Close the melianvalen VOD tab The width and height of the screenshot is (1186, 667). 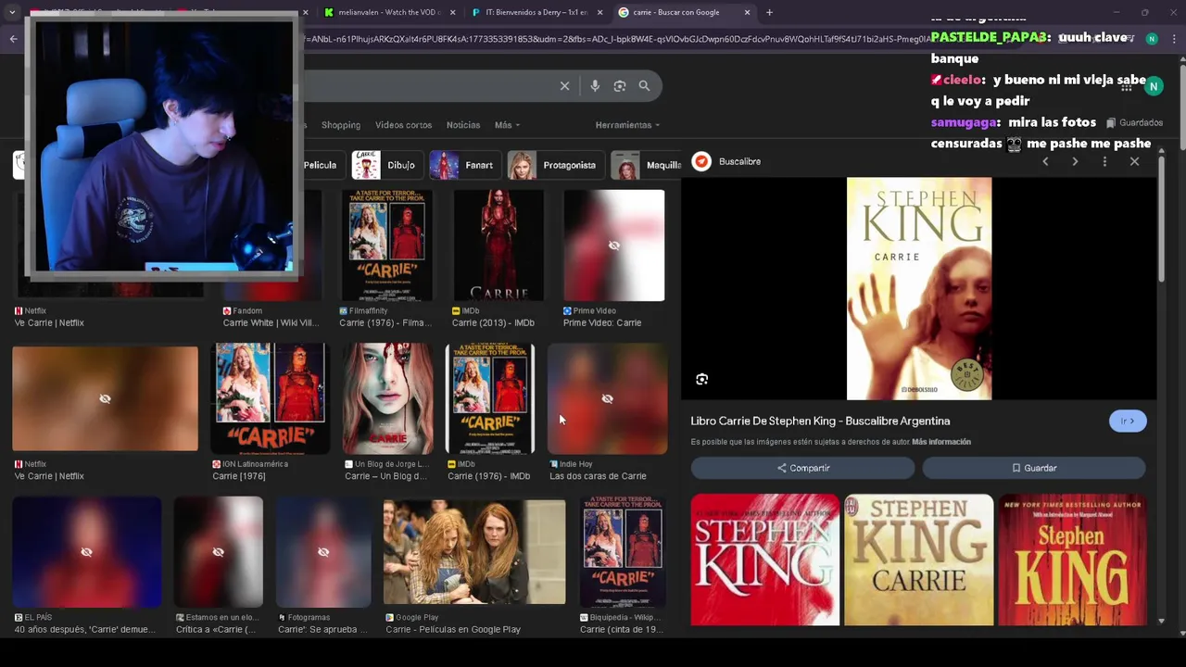click(x=453, y=12)
